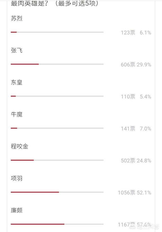
Task: Click the 苏烈 vote progress bar
Action: pos(57,32)
